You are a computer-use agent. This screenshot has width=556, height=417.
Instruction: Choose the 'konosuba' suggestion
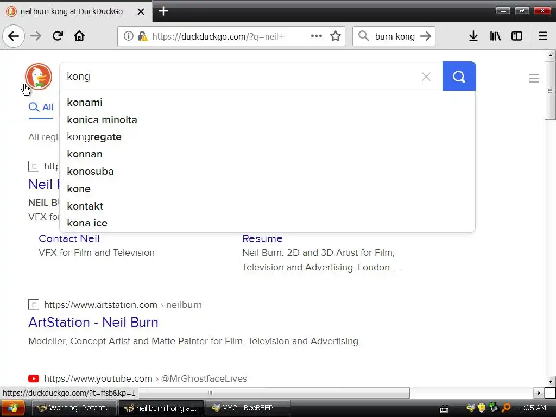pos(268,172)
